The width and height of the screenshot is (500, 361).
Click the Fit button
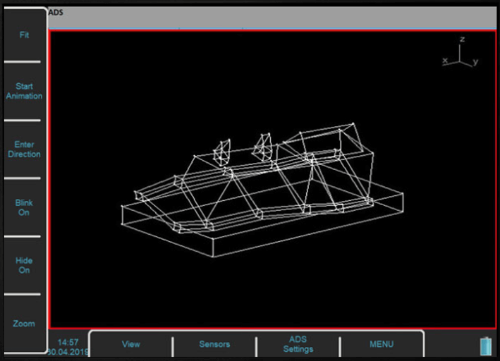[24, 35]
